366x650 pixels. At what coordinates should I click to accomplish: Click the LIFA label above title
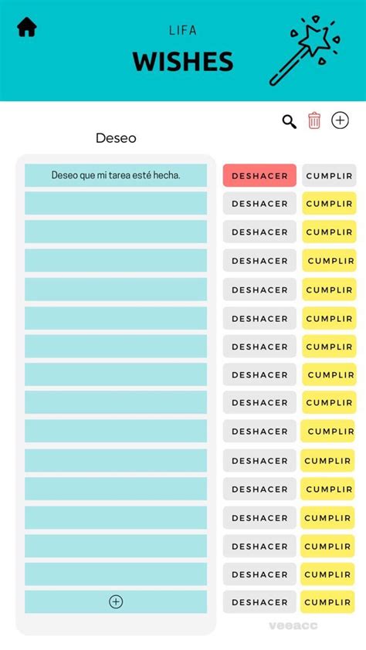[183, 30]
